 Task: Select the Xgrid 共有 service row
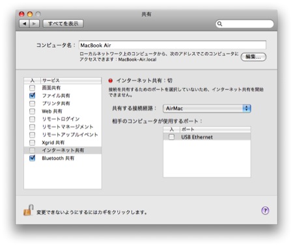[x=63, y=143]
